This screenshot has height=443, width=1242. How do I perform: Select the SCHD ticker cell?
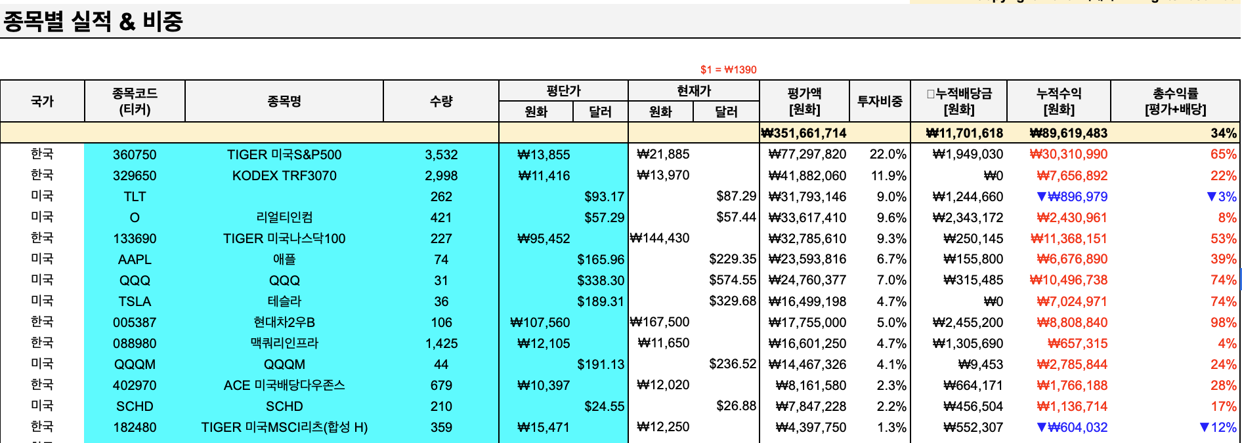[135, 406]
